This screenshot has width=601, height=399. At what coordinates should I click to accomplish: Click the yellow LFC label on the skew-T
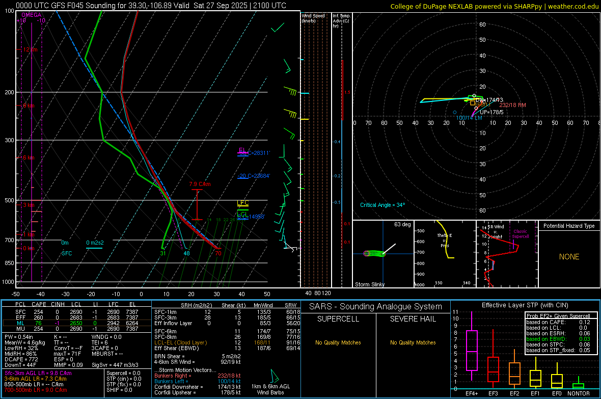click(x=242, y=203)
